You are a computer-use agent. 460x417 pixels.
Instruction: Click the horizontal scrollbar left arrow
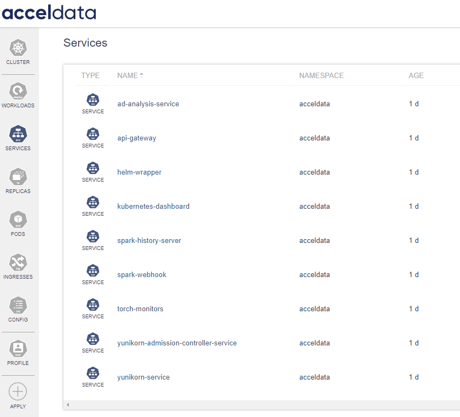point(68,405)
